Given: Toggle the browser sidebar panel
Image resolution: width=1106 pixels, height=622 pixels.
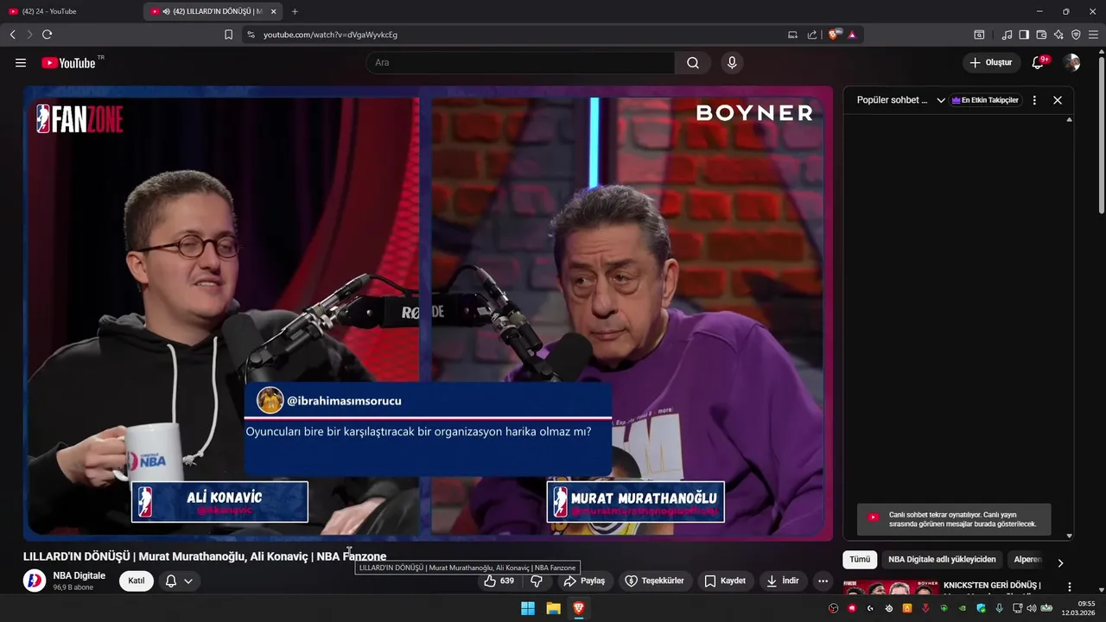Looking at the screenshot, I should [x=1024, y=35].
